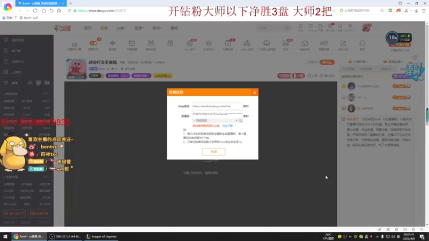This screenshot has height=241, width=429.
Task: Open Windows notification center icon
Action: [x=422, y=237]
